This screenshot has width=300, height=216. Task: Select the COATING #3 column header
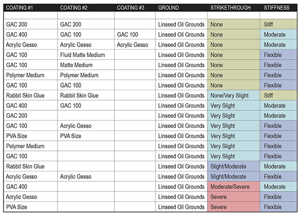pos(130,8)
